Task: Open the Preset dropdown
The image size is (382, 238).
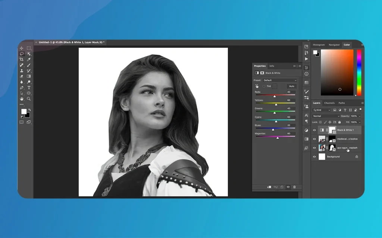Action: coord(280,80)
